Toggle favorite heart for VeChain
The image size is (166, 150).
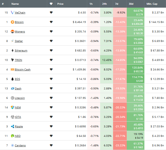51,12
